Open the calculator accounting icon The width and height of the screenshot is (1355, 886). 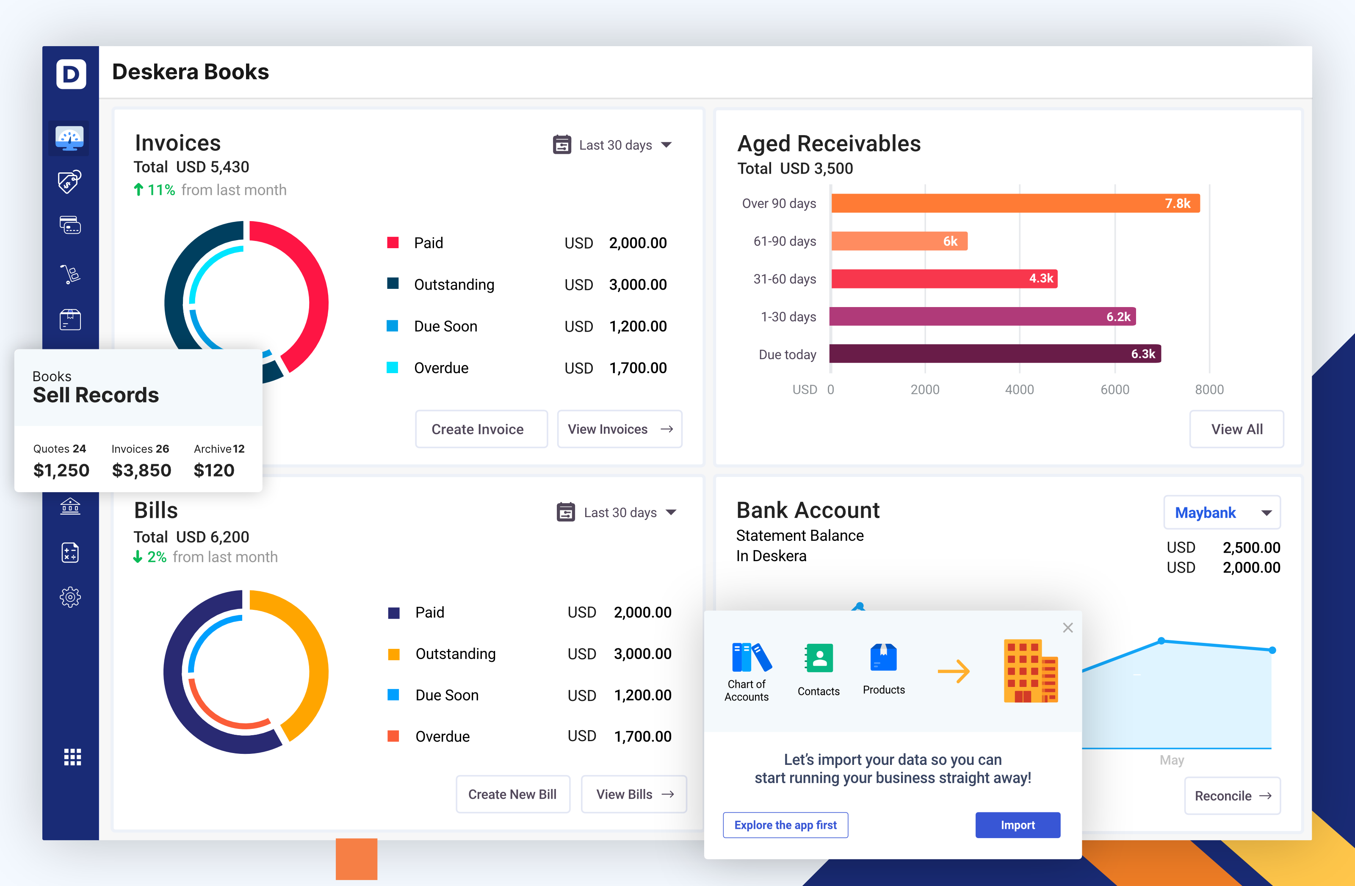70,552
